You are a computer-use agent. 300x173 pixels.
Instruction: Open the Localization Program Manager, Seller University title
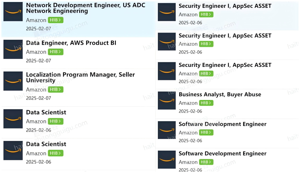click(80, 77)
